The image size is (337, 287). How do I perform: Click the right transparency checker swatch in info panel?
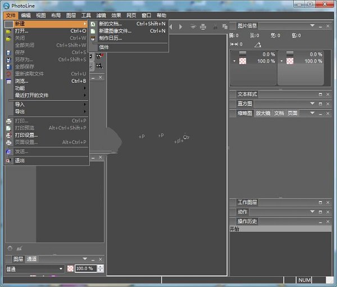tap(290, 61)
